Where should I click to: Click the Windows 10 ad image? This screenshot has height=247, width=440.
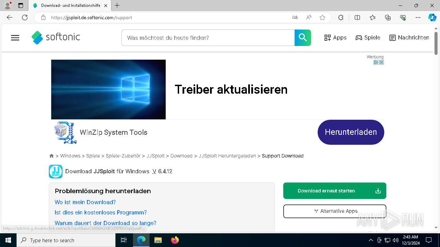[x=108, y=90]
